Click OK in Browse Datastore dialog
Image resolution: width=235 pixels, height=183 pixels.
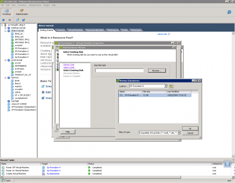(190, 129)
